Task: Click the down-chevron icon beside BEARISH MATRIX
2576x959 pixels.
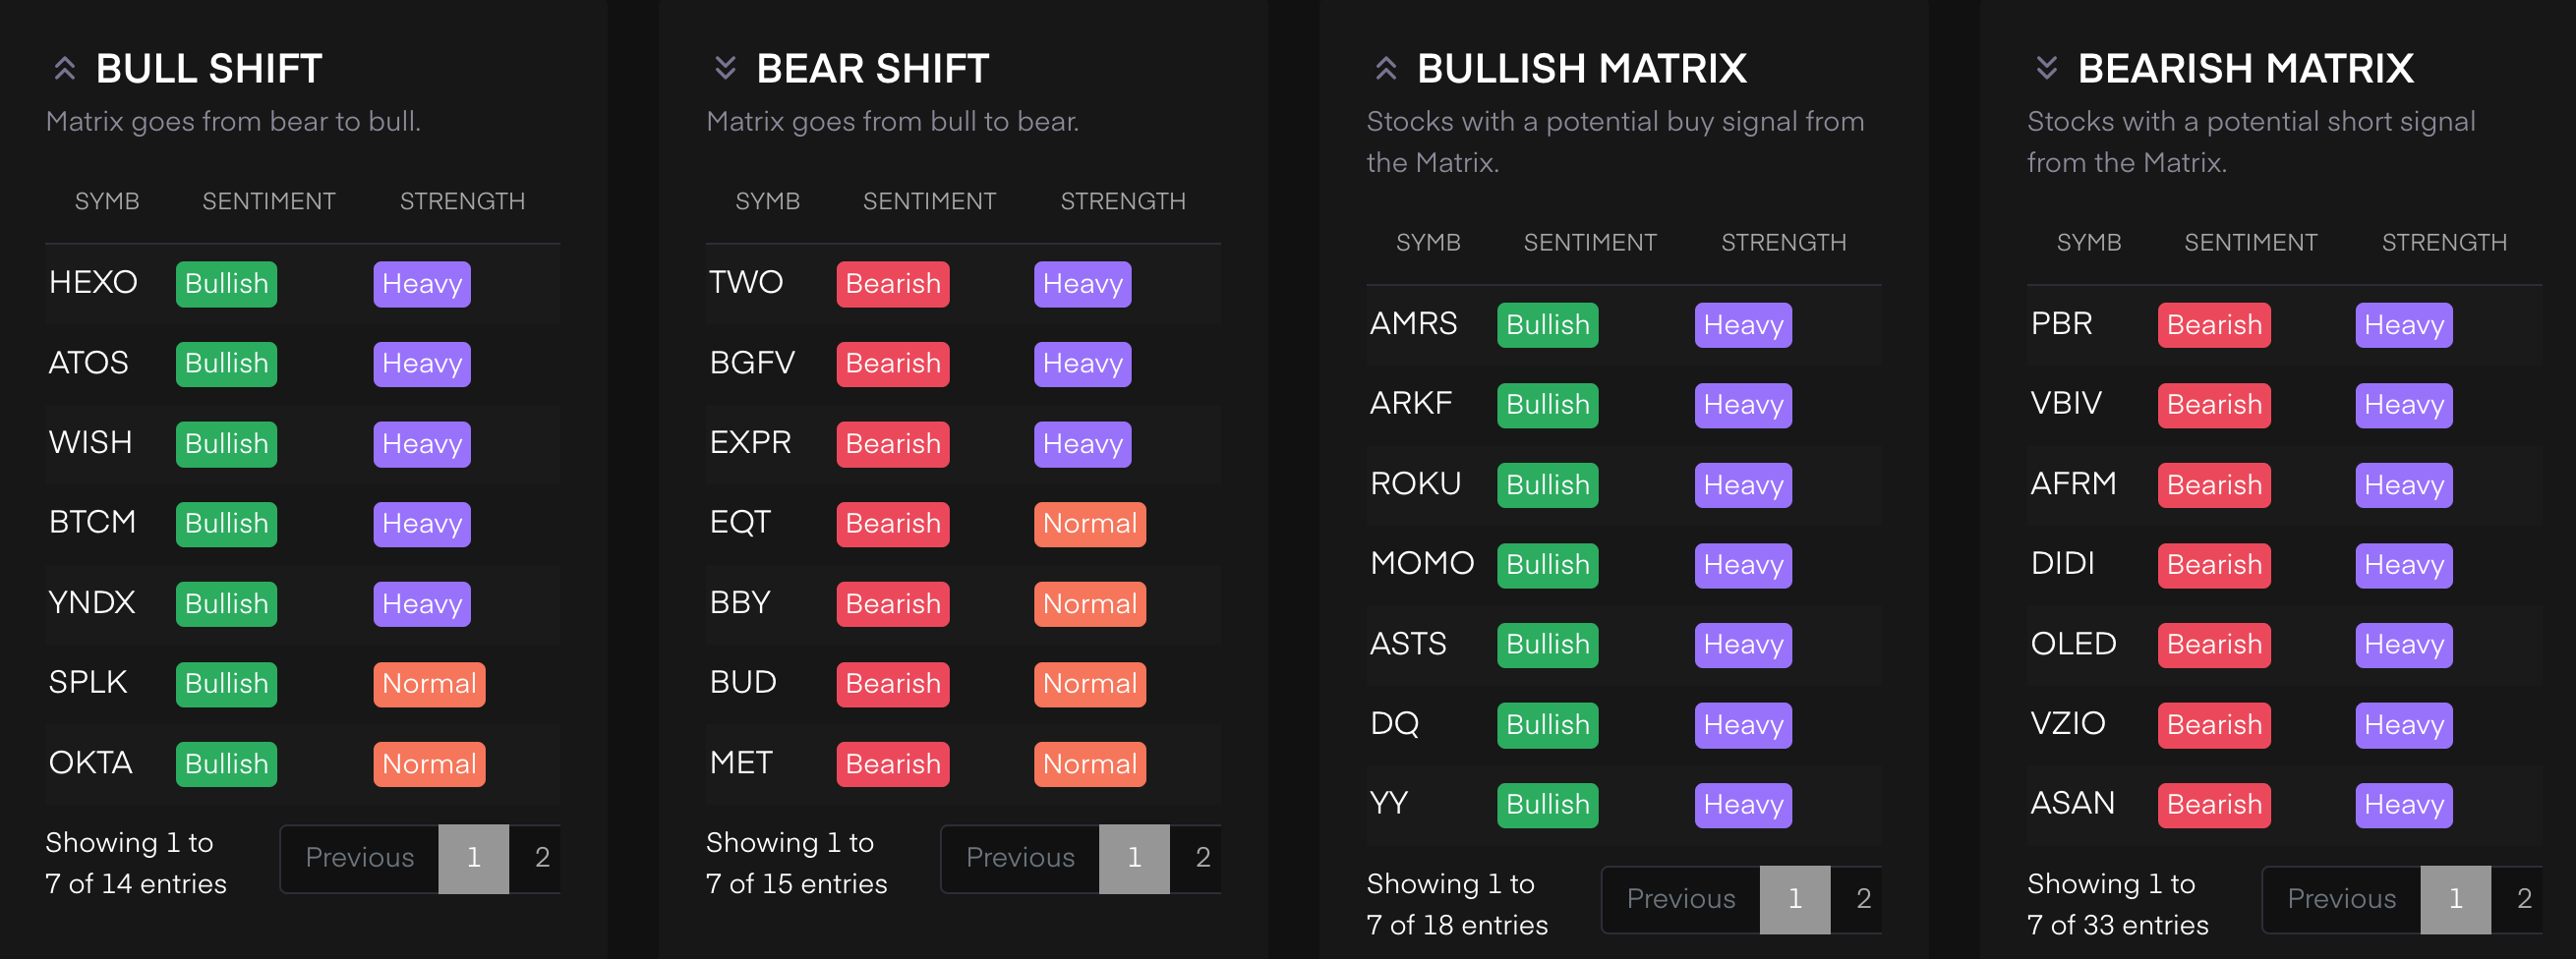Action: pyautogui.click(x=2046, y=68)
